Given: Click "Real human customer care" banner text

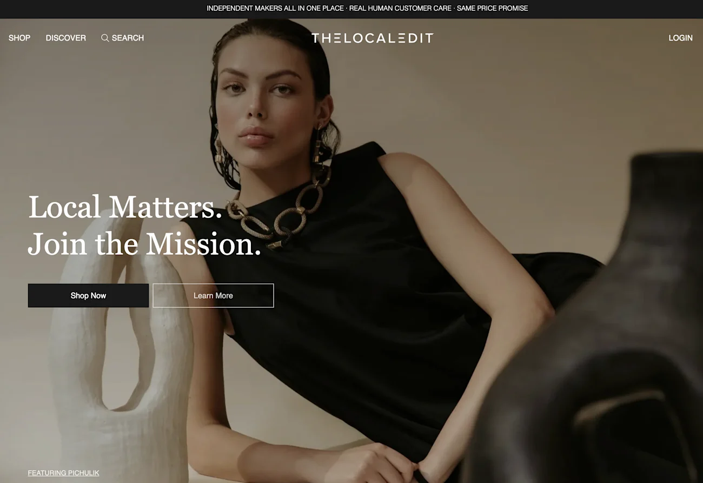Looking at the screenshot, I should point(400,8).
